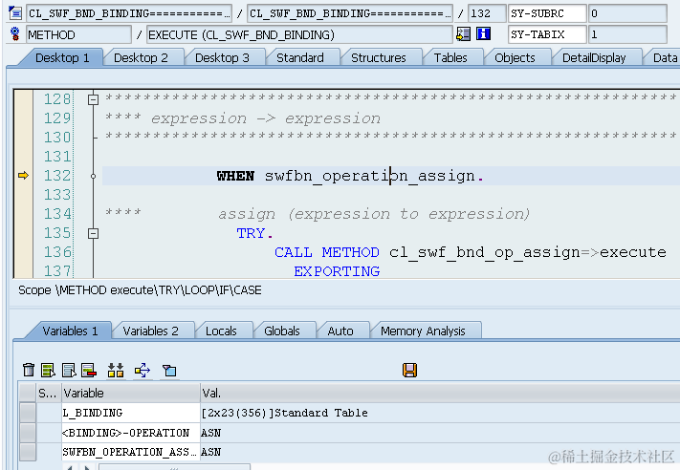Click the EXPORTING keyword on line 137
Image resolution: width=680 pixels, height=470 pixels.
(337, 271)
